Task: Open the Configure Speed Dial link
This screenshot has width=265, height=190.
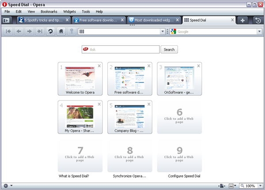Action: pos(184,176)
